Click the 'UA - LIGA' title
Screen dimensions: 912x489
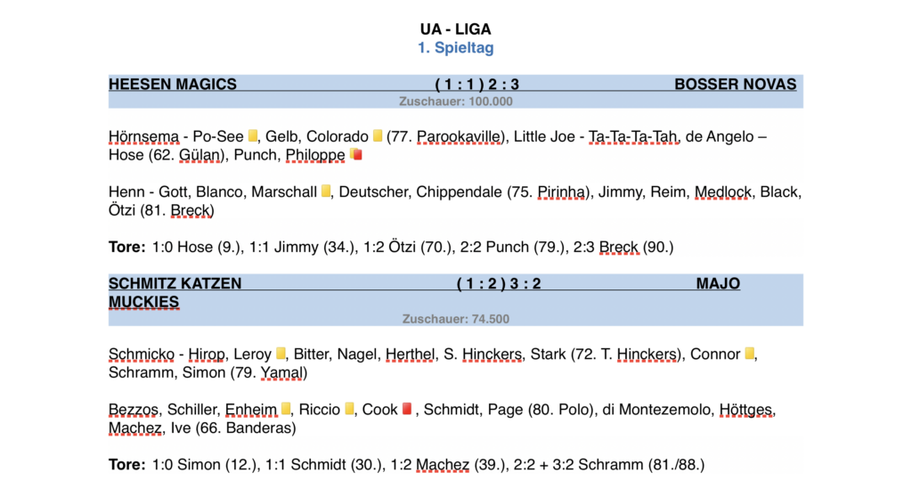[x=456, y=29]
